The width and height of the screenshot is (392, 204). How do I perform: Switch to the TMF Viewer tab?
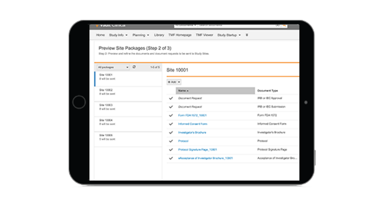tap(204, 35)
